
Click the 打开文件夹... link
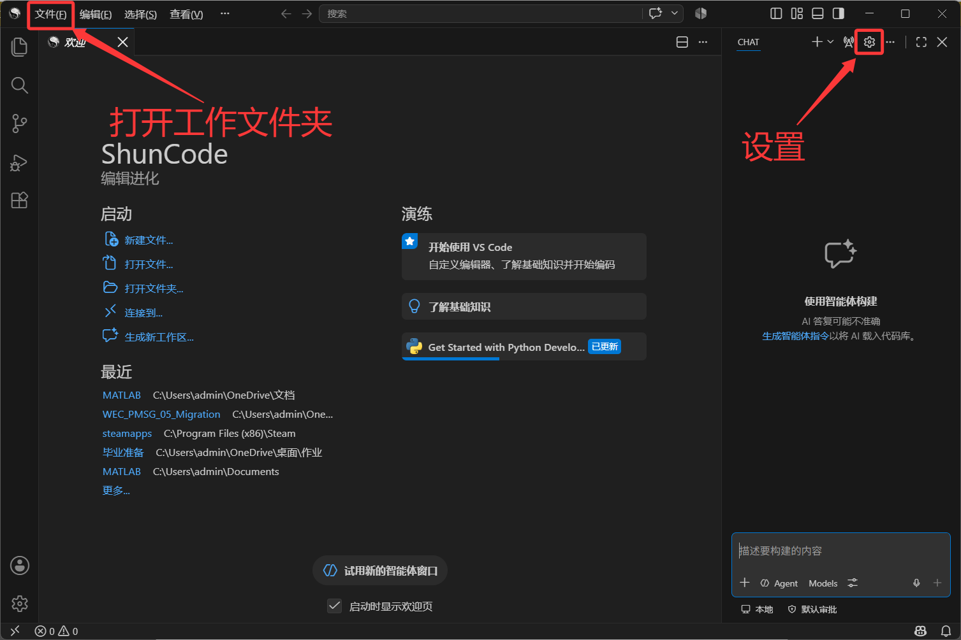point(154,288)
